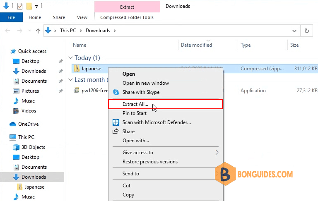Viewport: 318px width, 201px height.
Task: Click Quick access in the navigation pane
Action: [x=32, y=51]
